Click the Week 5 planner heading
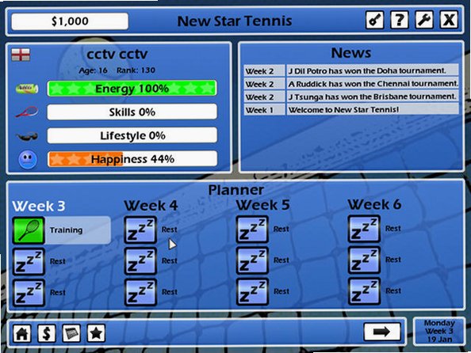Screen dimensions: 471x353 click(262, 205)
